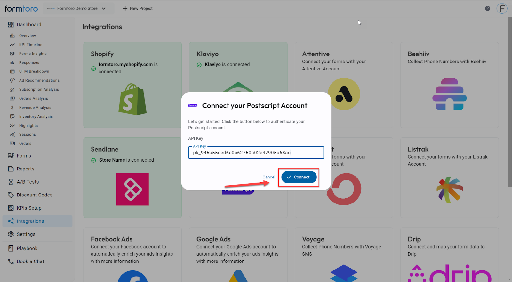
Task: Open the Forms sidebar icon
Action: 11,156
